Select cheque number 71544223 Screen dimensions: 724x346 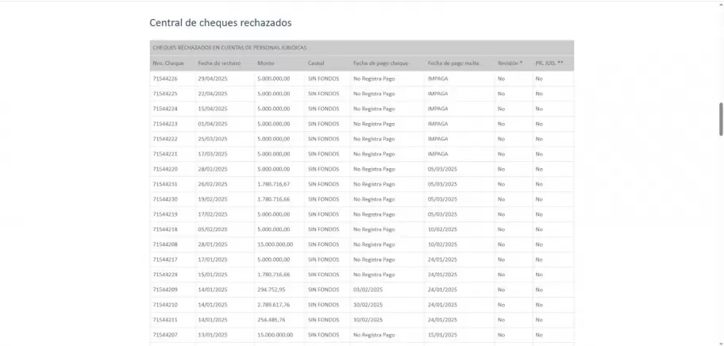(x=165, y=124)
